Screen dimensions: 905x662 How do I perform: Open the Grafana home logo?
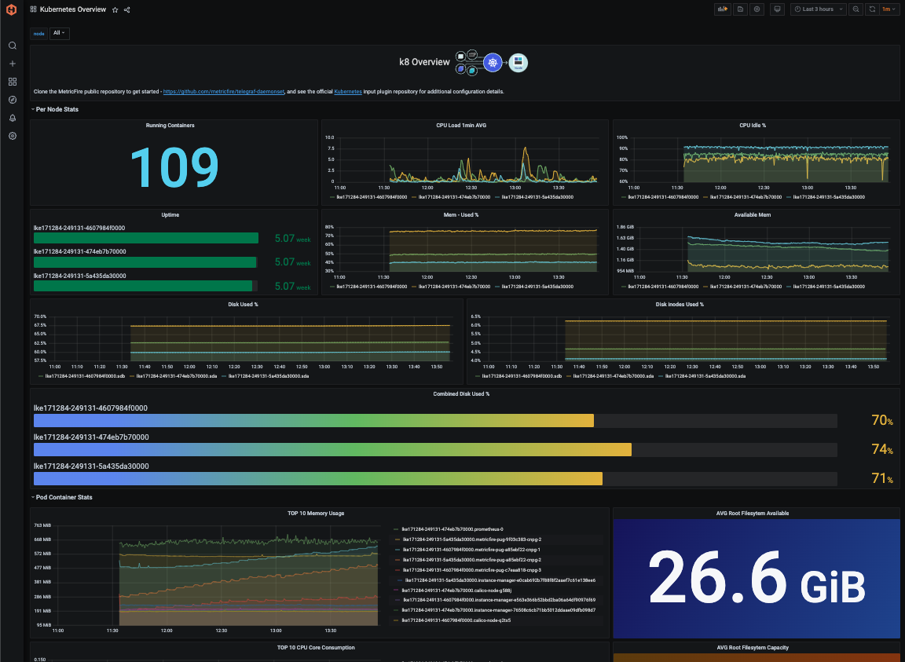pos(12,9)
